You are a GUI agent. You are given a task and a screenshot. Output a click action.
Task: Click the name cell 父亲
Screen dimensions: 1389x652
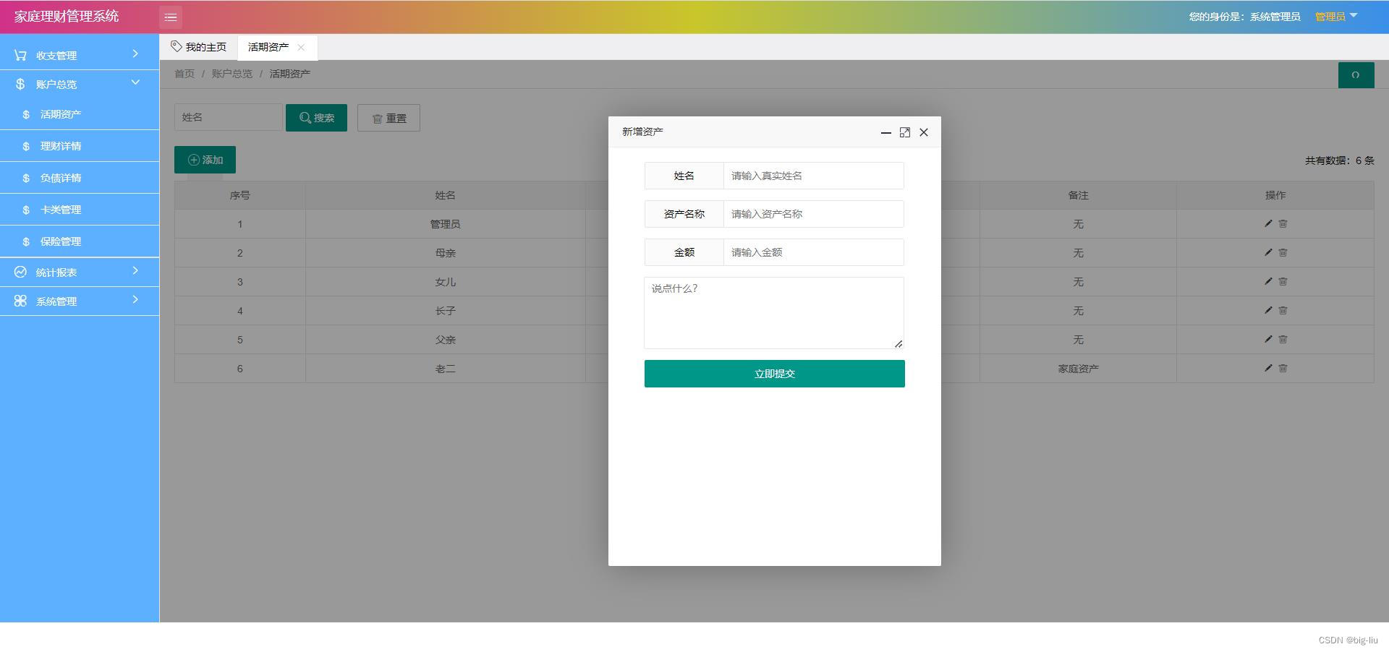445,340
